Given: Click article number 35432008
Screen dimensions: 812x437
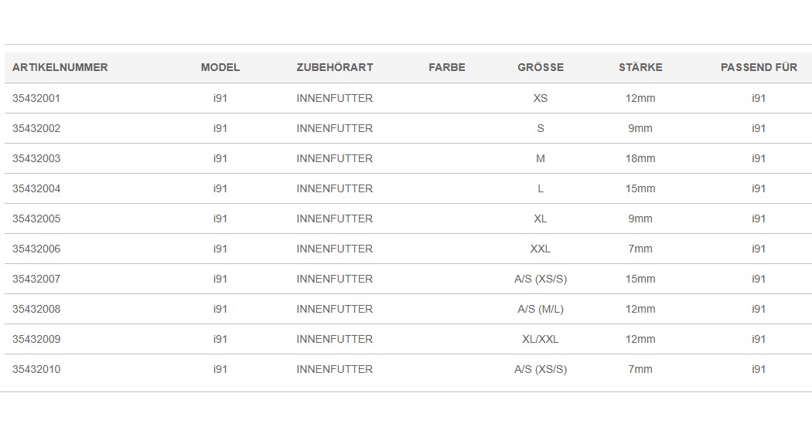Looking at the screenshot, I should 36,309.
